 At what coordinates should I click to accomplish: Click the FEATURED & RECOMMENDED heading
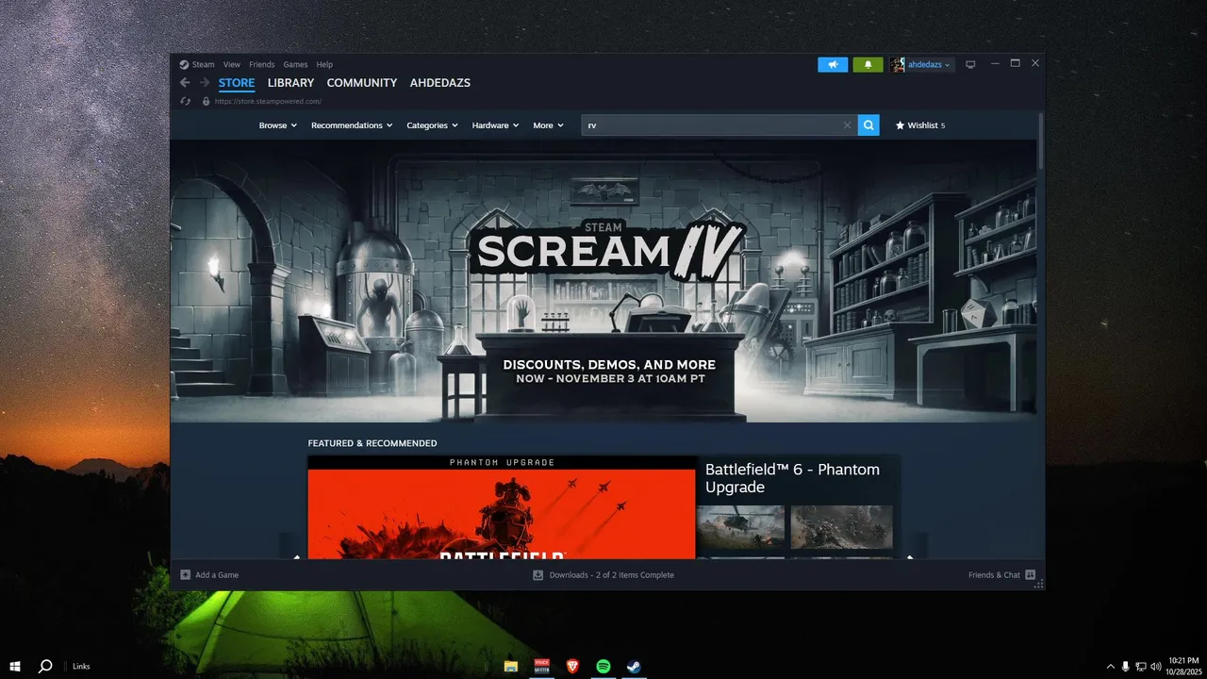(x=372, y=443)
